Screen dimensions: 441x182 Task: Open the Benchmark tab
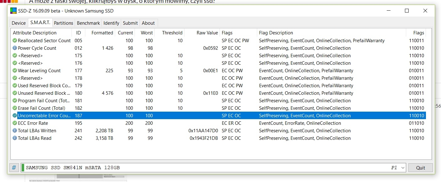[88, 23]
